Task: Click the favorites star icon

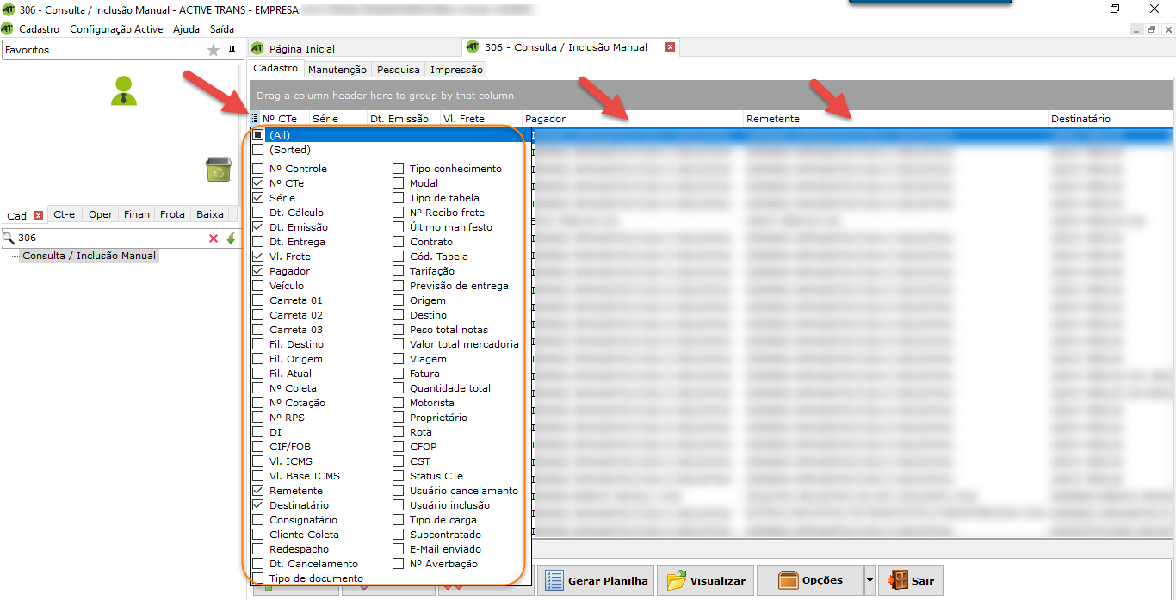Action: (214, 51)
